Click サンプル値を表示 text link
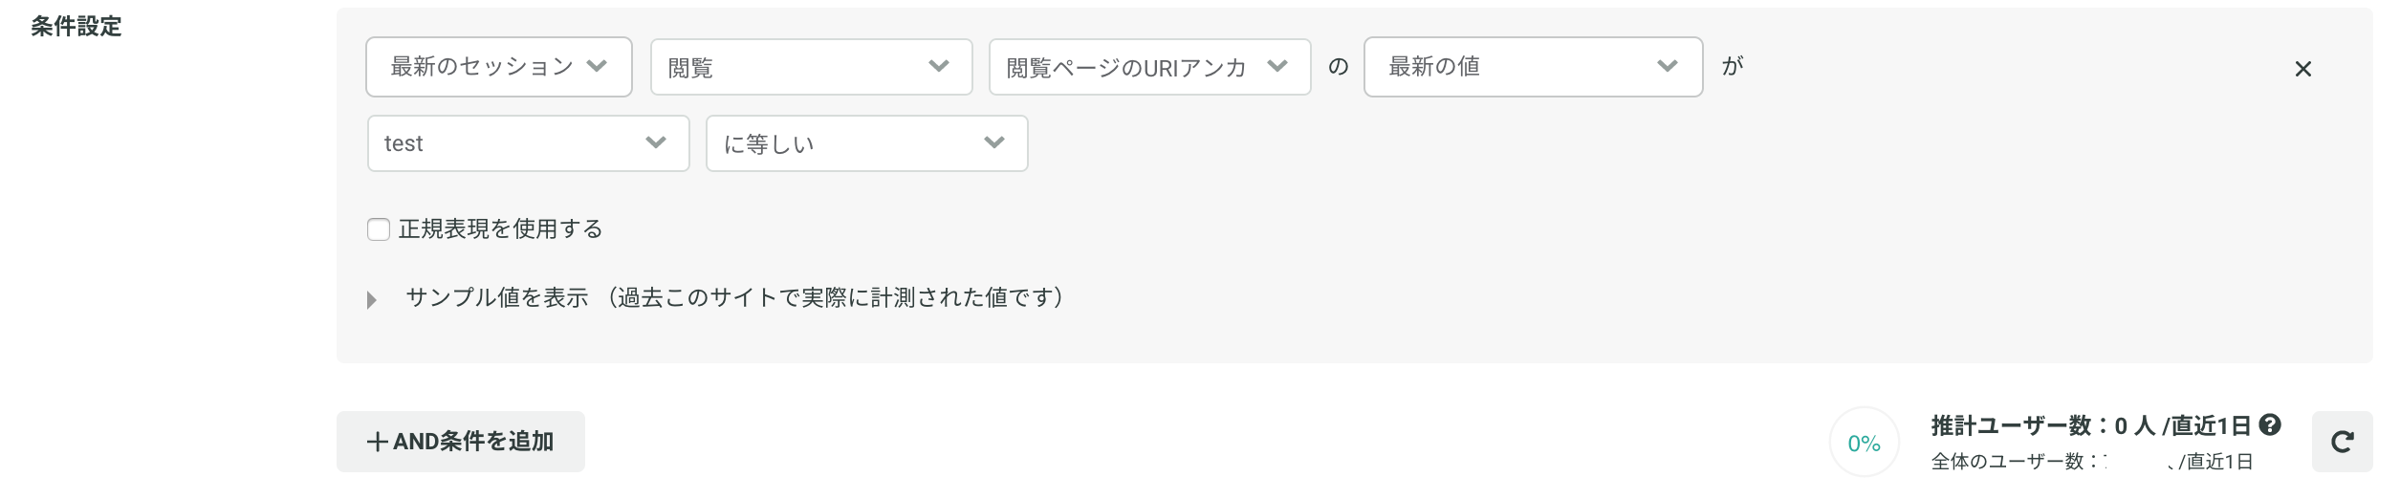 tap(497, 297)
